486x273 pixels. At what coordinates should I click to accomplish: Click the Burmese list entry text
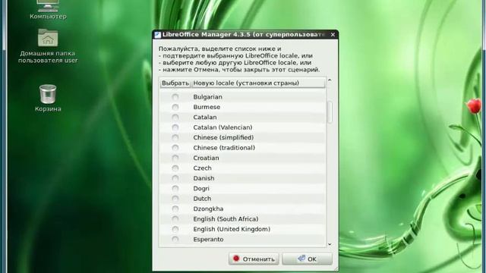coord(207,107)
